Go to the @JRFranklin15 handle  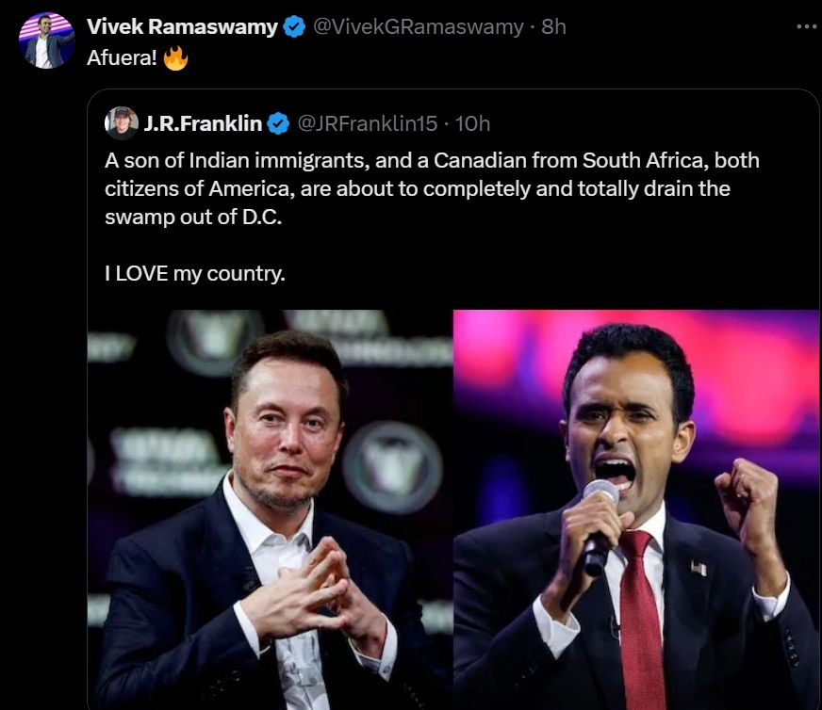coord(368,123)
